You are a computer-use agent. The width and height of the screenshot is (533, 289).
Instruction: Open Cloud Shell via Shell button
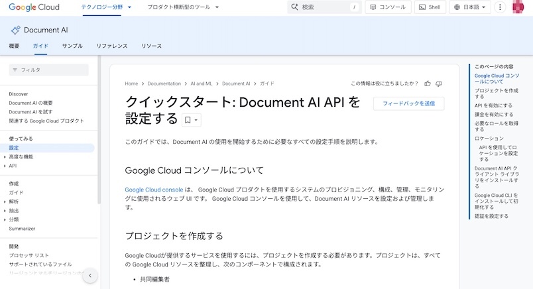click(x=430, y=7)
